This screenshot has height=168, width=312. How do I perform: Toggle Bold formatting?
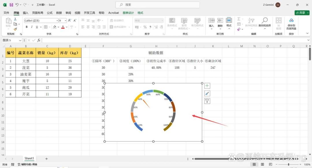[x=27, y=27]
